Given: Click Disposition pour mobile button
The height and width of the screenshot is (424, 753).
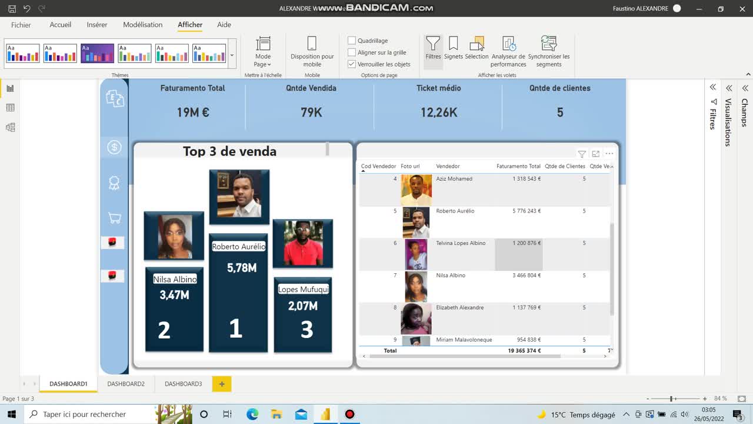Looking at the screenshot, I should pyautogui.click(x=312, y=51).
